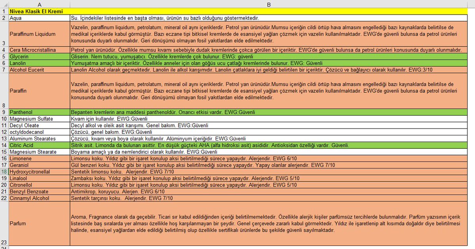Select row header 10

[4, 119]
